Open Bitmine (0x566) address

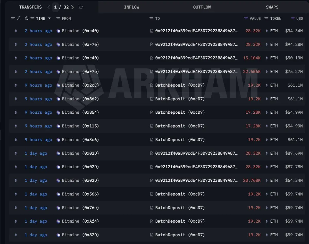pyautogui.click(x=80, y=194)
